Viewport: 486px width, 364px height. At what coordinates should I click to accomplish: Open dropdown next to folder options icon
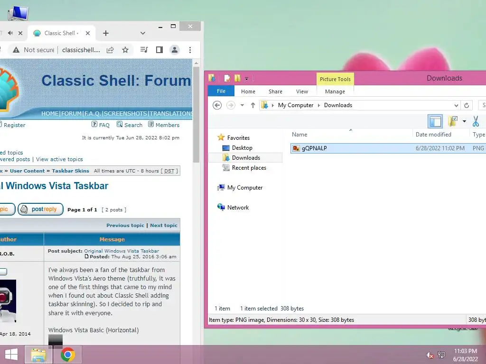pyautogui.click(x=464, y=121)
